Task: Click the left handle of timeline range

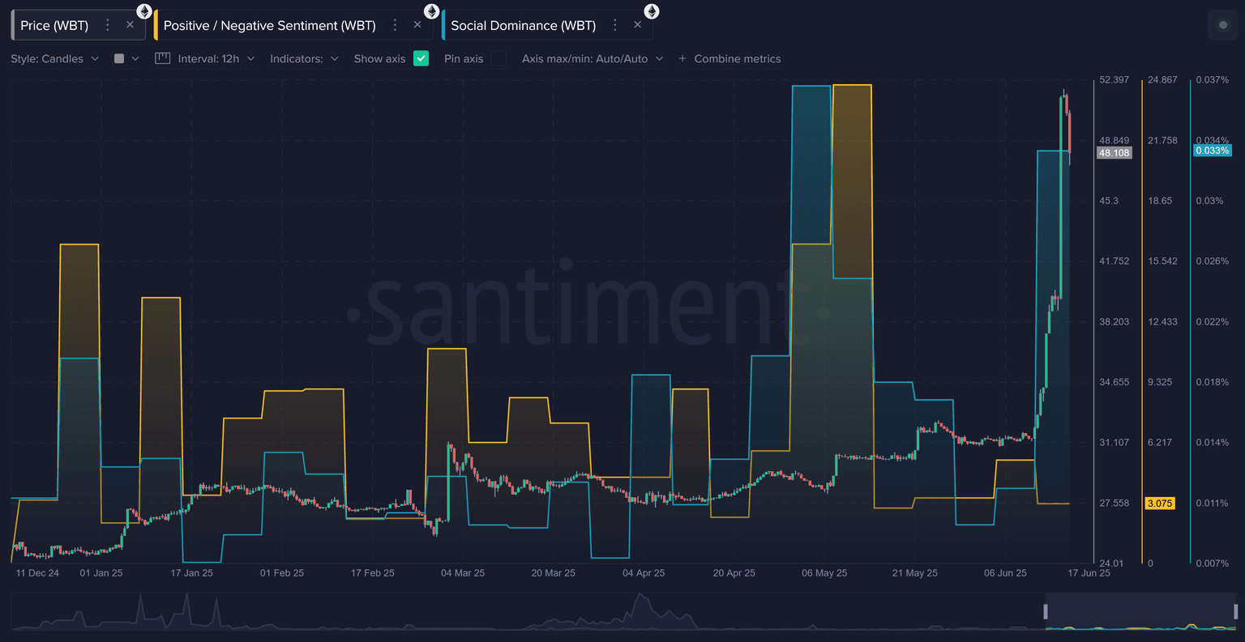Action: click(1046, 611)
